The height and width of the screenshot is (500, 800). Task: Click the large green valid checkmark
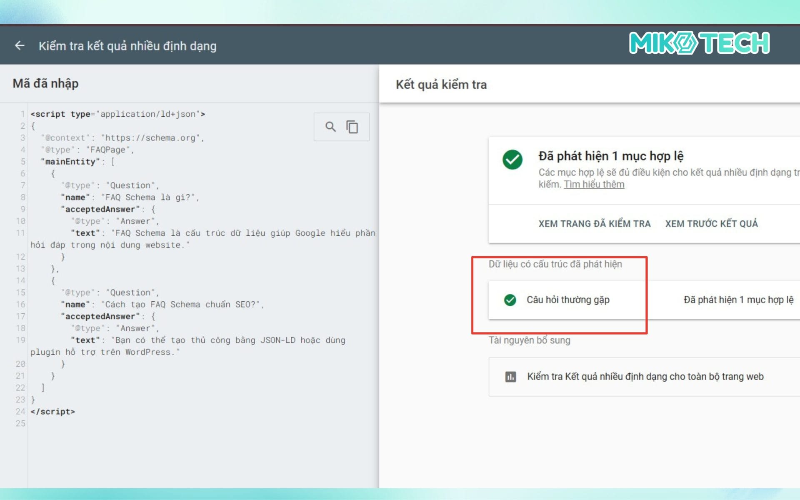(512, 160)
